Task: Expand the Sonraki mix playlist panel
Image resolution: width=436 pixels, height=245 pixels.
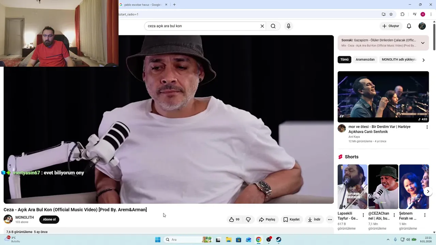Action: 423,43
